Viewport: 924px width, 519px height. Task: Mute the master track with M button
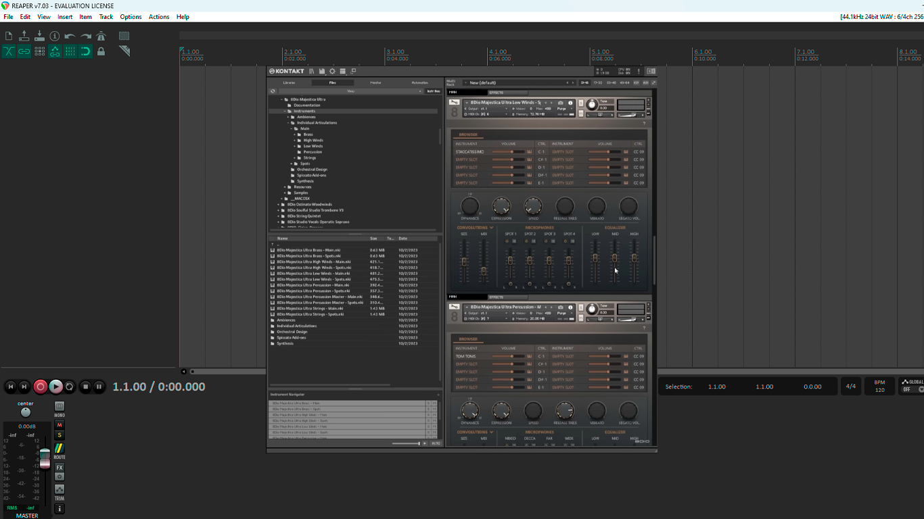pos(60,425)
